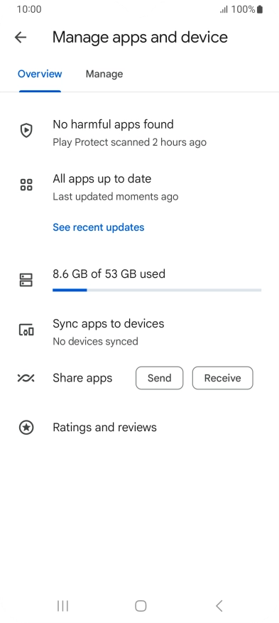This screenshot has width=279, height=623.
Task: Open Sync apps to devices option
Action: pos(139,332)
